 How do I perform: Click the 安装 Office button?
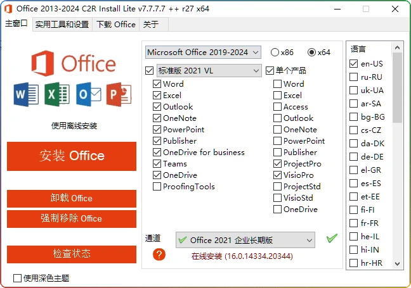[72, 156]
